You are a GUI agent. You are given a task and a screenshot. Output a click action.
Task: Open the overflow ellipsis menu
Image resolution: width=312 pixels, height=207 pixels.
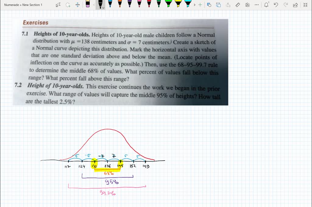pos(256,5)
